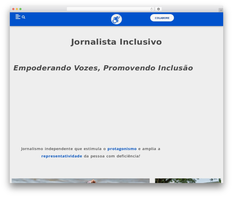The width and height of the screenshot is (233, 197).
Task: Click 'Jornalismo independente que estimula o' text
Action: [63, 149]
